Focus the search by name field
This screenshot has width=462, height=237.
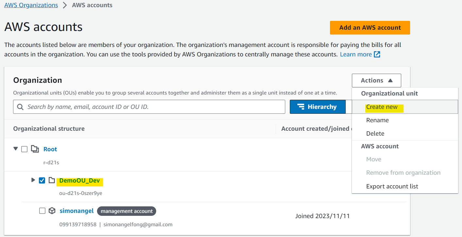click(149, 107)
